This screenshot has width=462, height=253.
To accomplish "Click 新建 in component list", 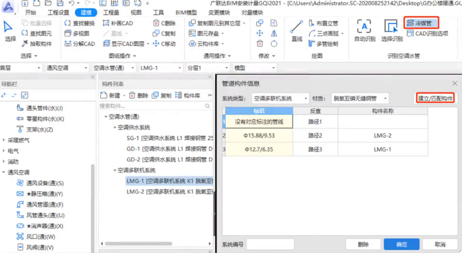I will click(x=111, y=95).
